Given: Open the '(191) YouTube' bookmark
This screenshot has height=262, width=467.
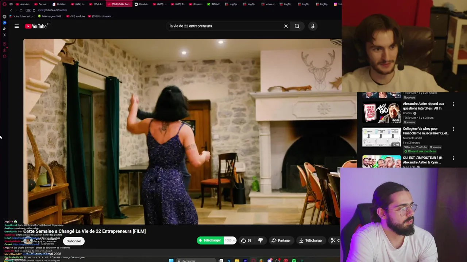Looking at the screenshot, I should [x=76, y=16].
